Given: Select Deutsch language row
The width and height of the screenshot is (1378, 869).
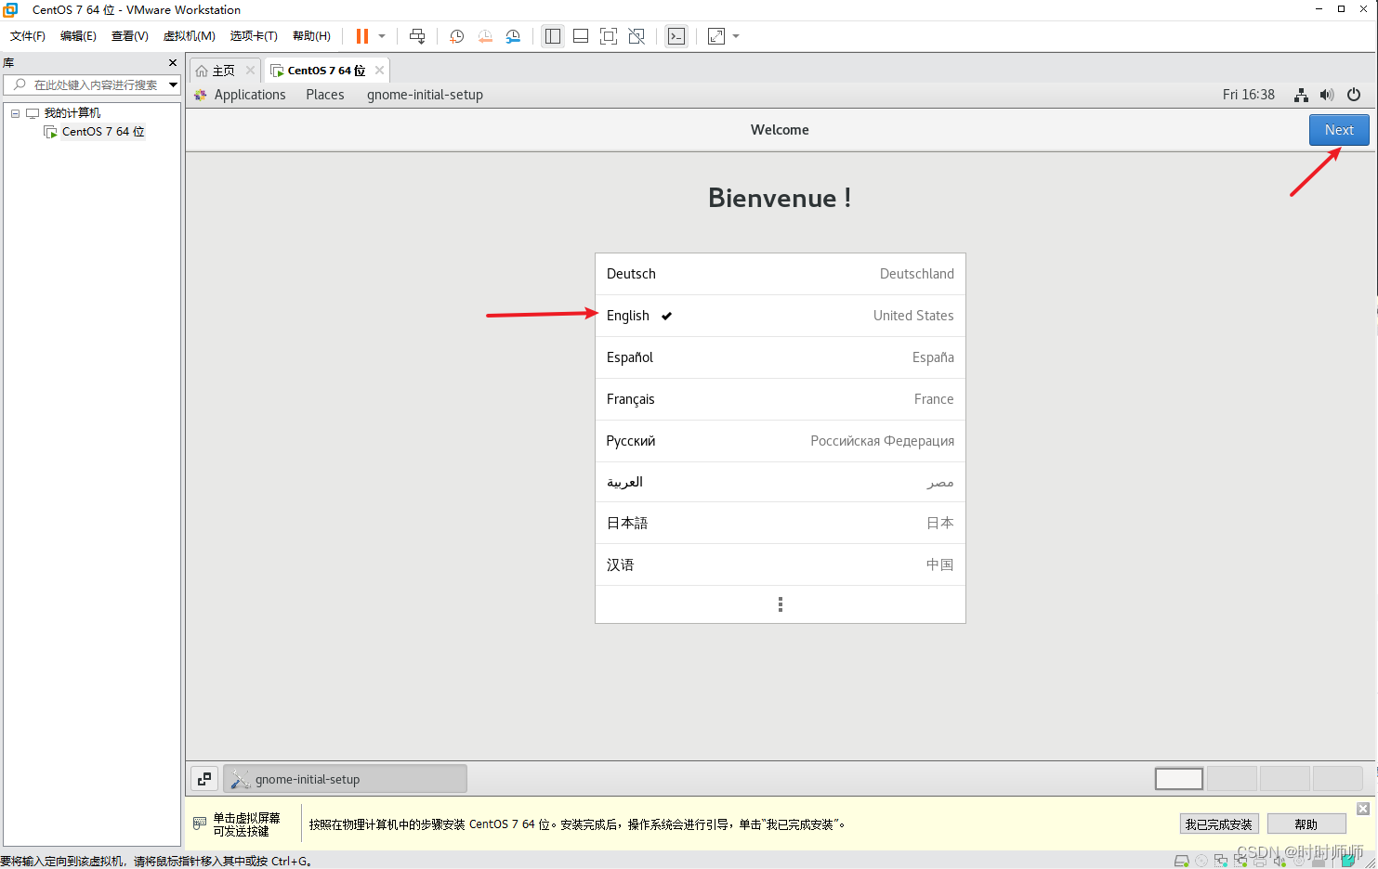Looking at the screenshot, I should click(x=781, y=274).
